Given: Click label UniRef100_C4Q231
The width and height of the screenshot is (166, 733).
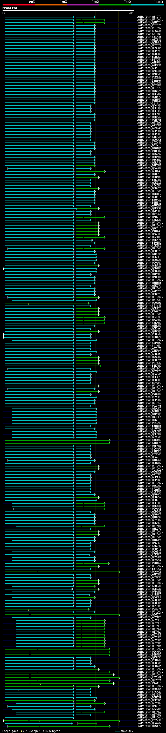Looking at the screenshot, I should (149, 586).
